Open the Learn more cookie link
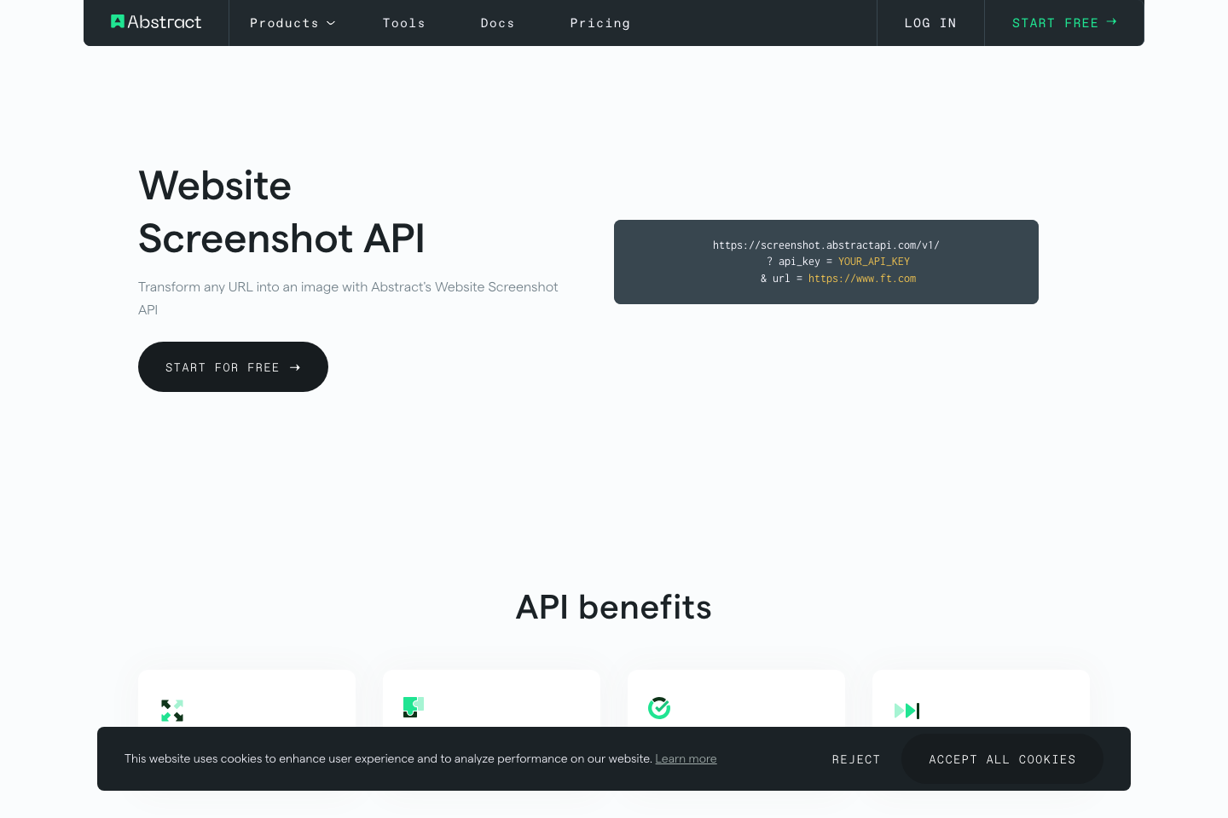Viewport: 1228px width, 818px height. (x=686, y=758)
